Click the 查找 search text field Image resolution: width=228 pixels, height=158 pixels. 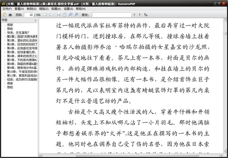click(x=111, y=15)
